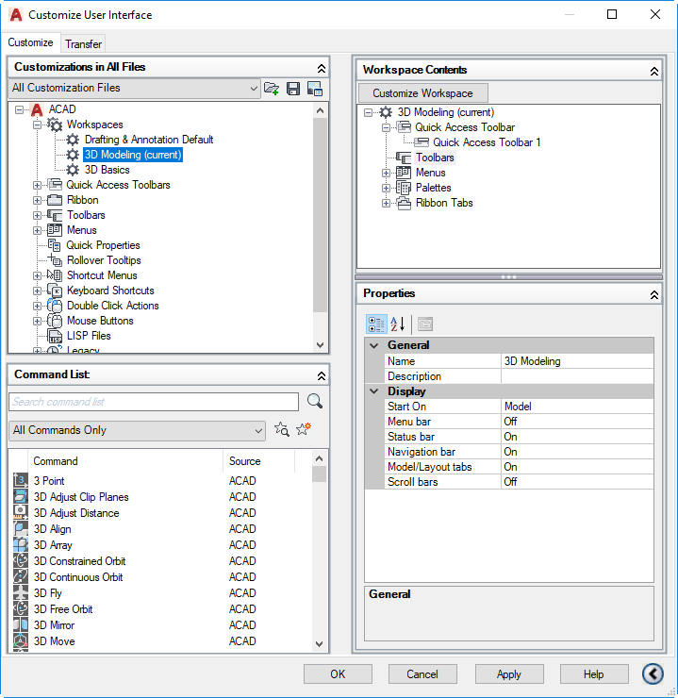
Task: Click the OK button
Action: pyautogui.click(x=338, y=674)
